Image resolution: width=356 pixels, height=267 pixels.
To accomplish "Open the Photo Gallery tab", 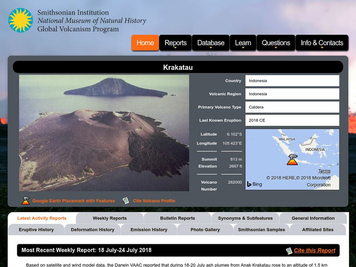I will [x=205, y=230].
